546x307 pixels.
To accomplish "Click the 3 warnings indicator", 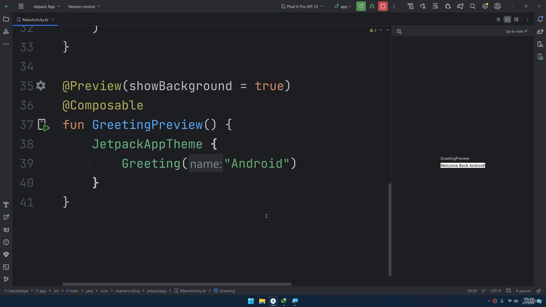I will pos(373,30).
